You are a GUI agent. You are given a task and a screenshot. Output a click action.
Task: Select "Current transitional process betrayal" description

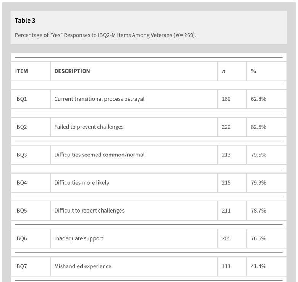point(99,99)
